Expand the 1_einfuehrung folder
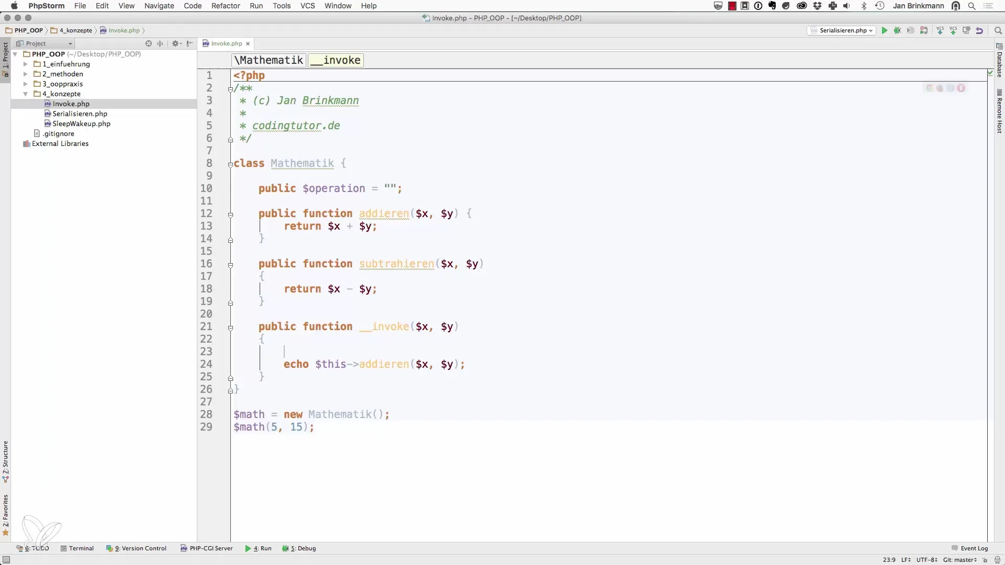This screenshot has width=1005, height=565. click(x=26, y=64)
